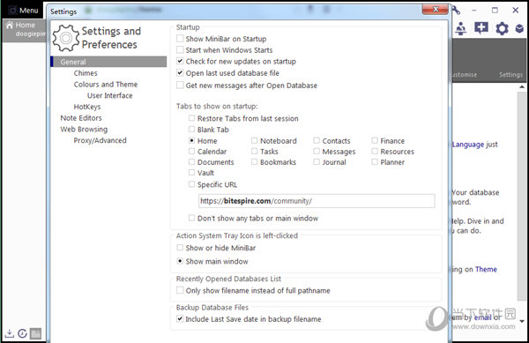529x343 pixels.
Task: Click the wrench tool icon
Action: point(456,11)
